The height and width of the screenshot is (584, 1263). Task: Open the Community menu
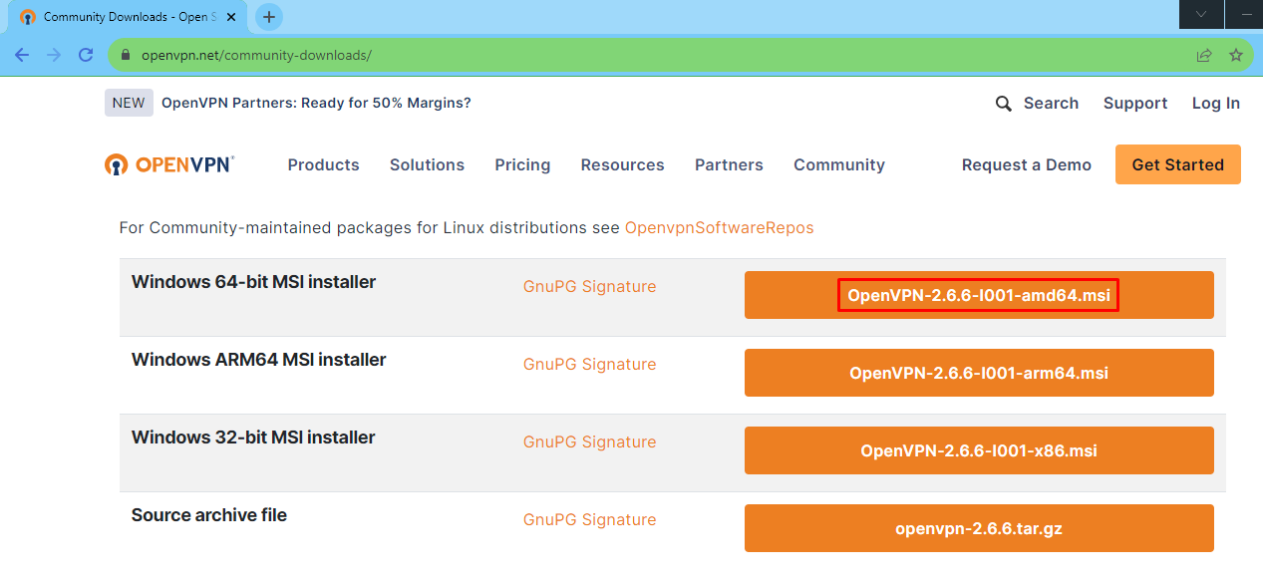[x=839, y=165]
